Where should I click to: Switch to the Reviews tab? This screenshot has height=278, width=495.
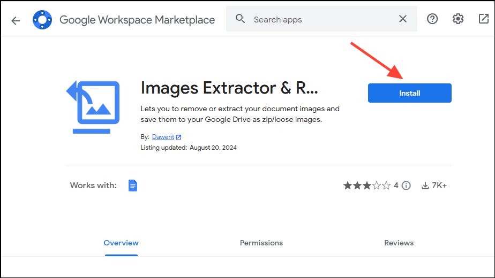coord(399,243)
